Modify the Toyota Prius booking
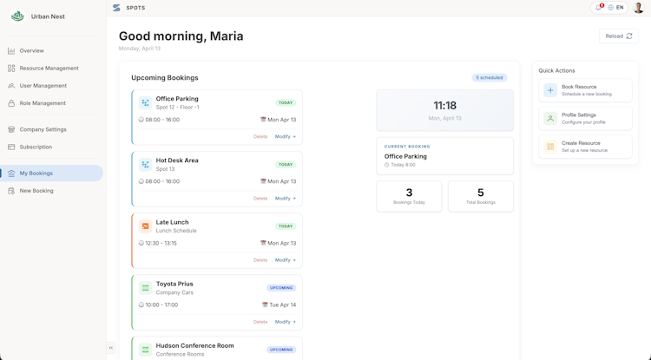Image resolution: width=651 pixels, height=360 pixels. [285, 322]
